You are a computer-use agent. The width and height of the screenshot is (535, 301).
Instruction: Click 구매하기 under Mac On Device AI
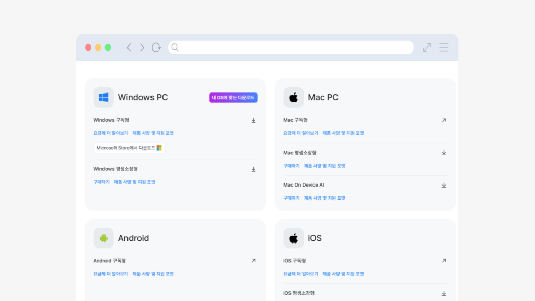pos(292,198)
